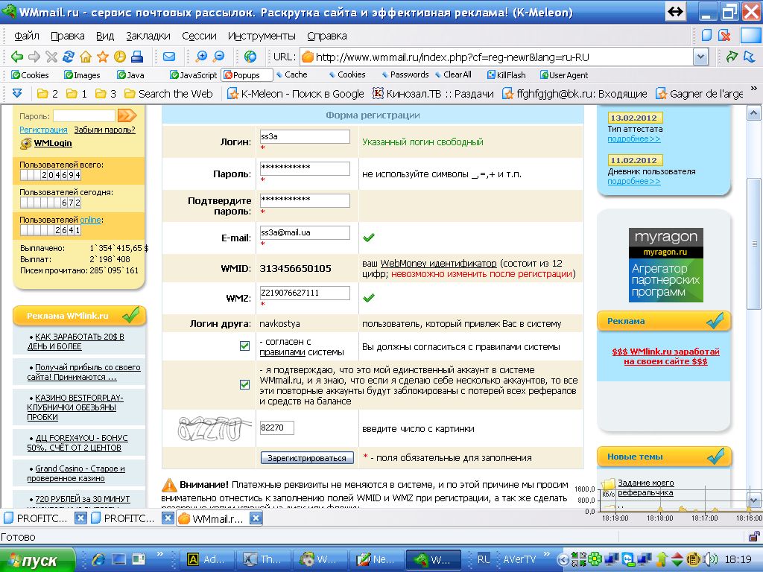
Task: Click the lock icon in status bar
Action: tap(754, 537)
